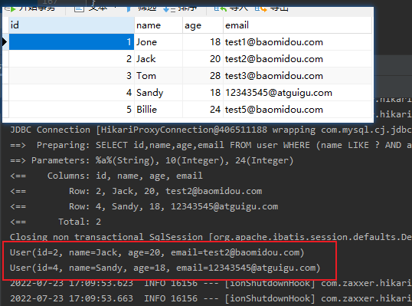
Task: Click the email column header
Action: [297, 25]
